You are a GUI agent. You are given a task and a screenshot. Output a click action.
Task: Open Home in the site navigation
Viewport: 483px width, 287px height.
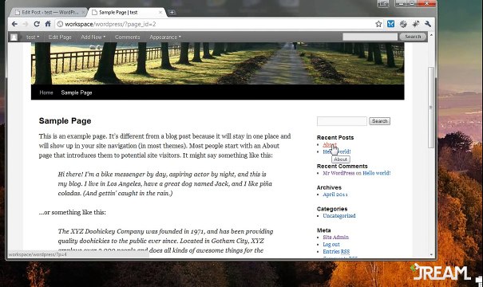pyautogui.click(x=46, y=92)
